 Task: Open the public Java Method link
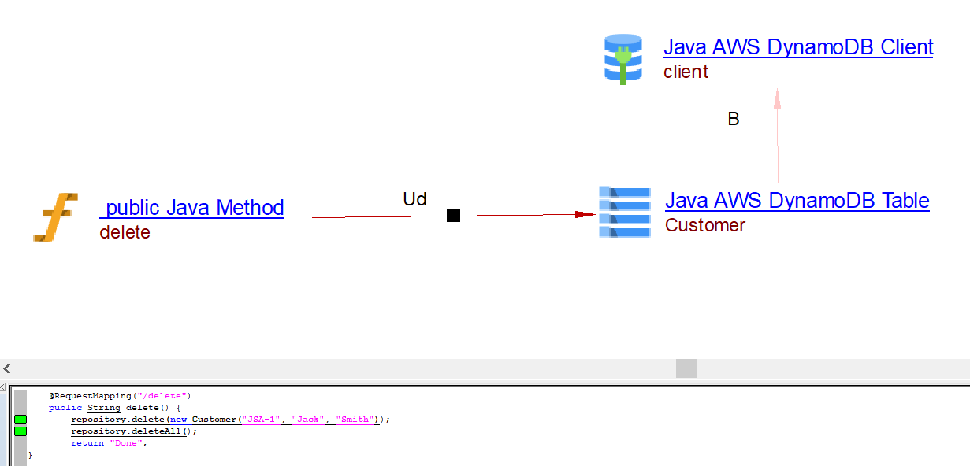pos(191,208)
